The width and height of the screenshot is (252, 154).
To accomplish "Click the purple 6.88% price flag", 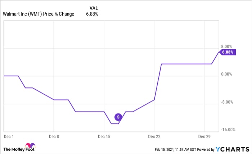I will point(227,52).
